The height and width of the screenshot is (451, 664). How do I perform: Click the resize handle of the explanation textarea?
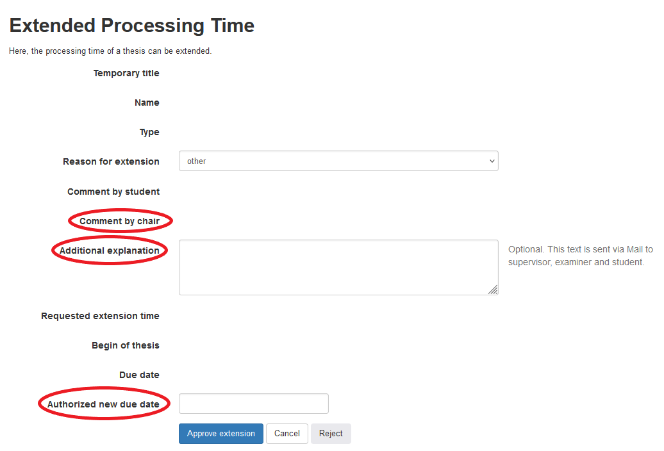click(493, 290)
